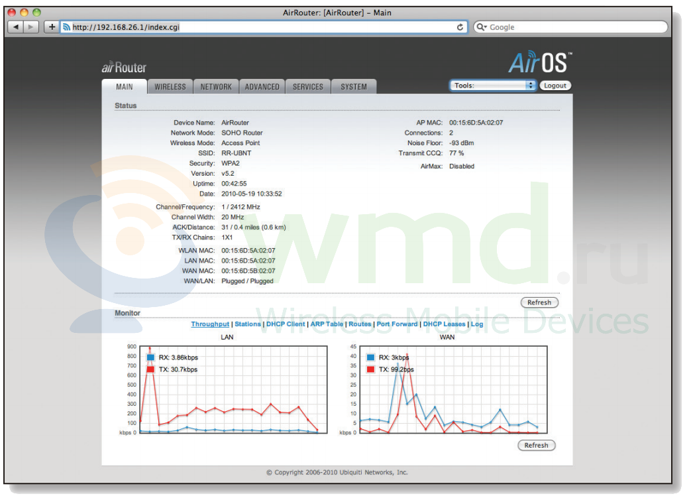Open the WIRELESS tab

click(170, 87)
